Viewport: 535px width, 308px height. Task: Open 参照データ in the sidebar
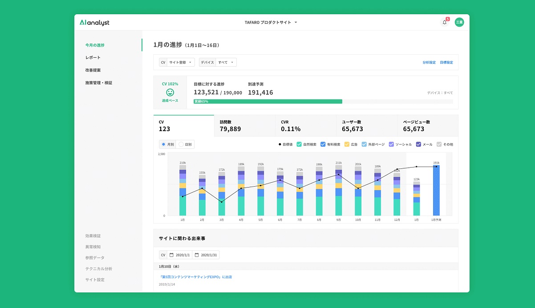[x=95, y=258]
